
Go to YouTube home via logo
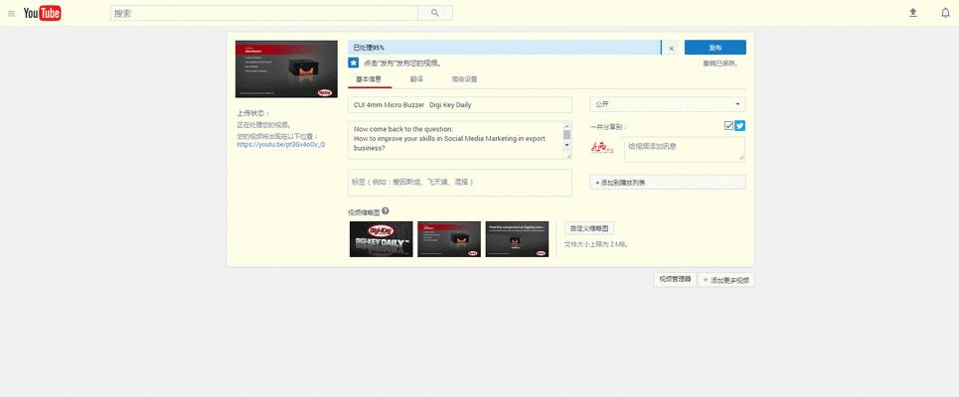pyautogui.click(x=42, y=13)
